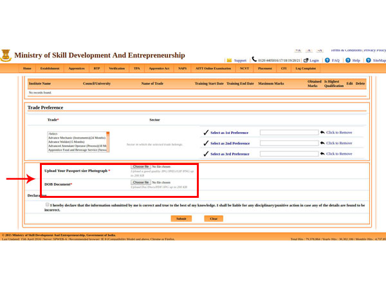
Task: Open the Establishment menu item
Action: point(50,68)
